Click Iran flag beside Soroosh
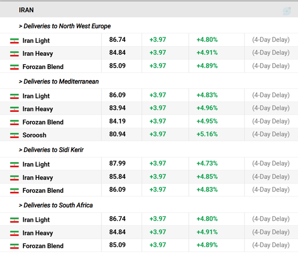Image resolution: width=298 pixels, height=258 pixels. click(x=14, y=135)
